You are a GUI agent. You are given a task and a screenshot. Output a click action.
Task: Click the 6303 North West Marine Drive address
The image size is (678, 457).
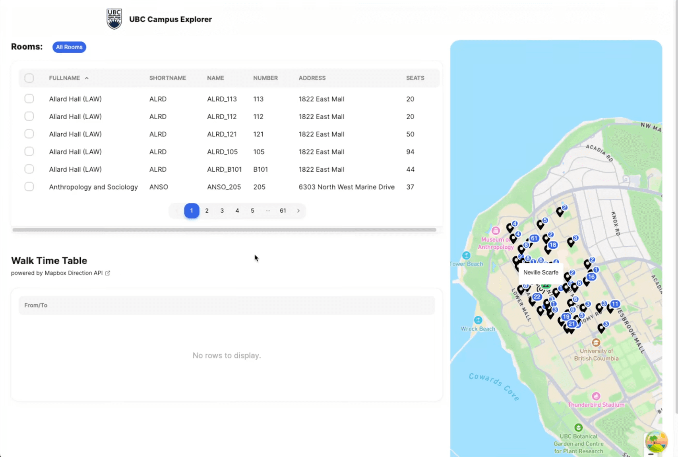point(347,187)
